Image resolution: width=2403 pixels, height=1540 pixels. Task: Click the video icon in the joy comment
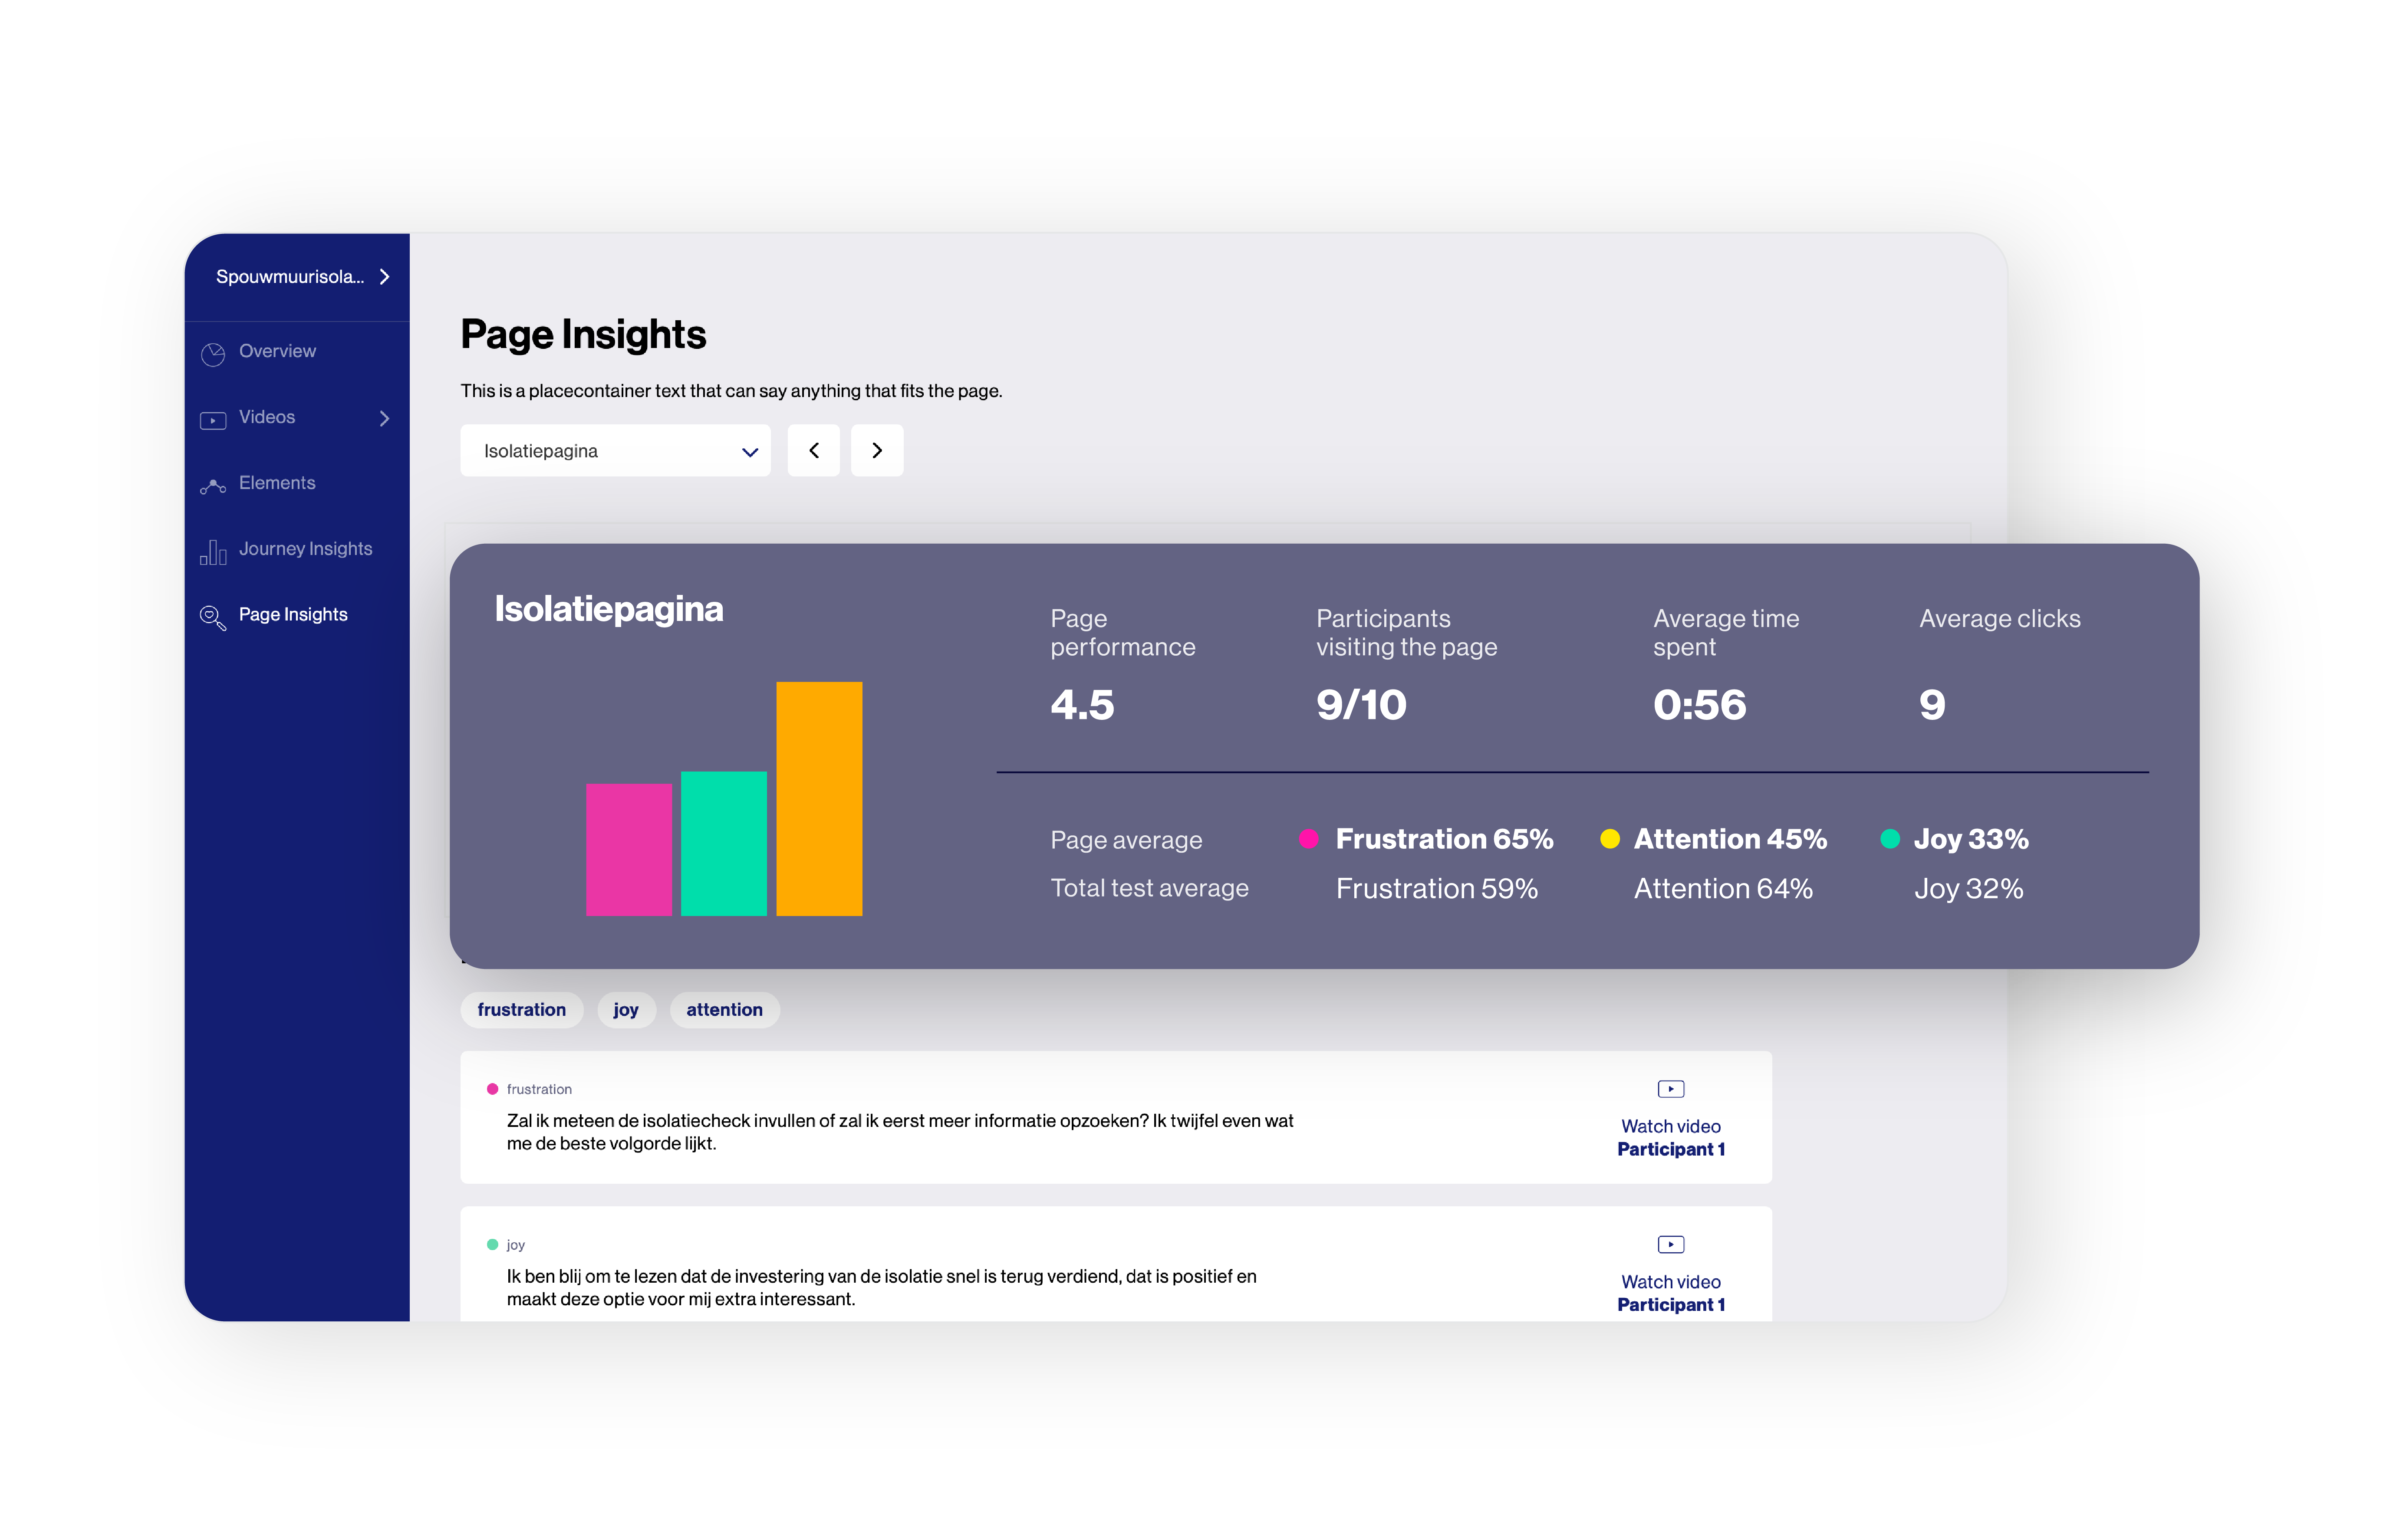pos(1671,1245)
